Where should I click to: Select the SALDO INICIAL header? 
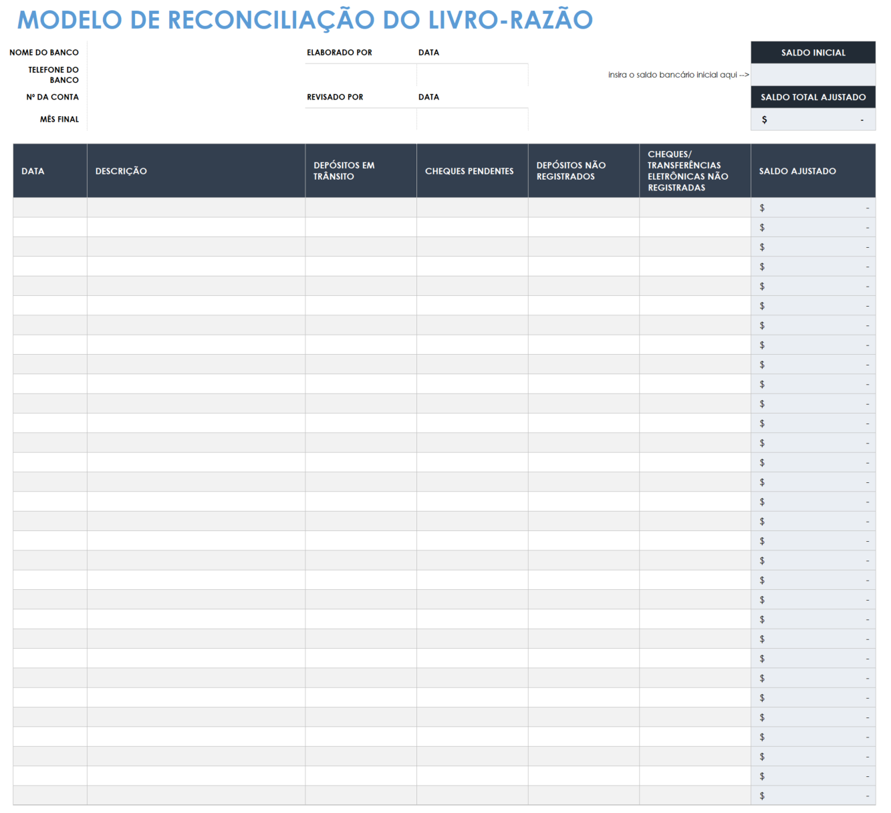click(813, 52)
